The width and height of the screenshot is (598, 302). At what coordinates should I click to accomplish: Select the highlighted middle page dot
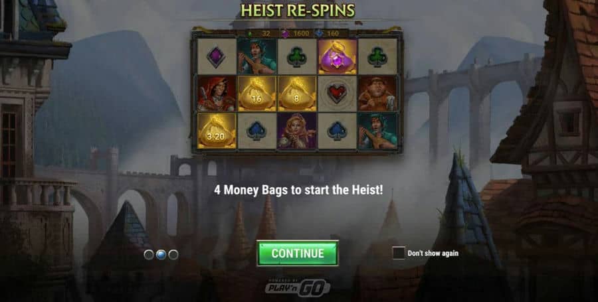coord(161,254)
